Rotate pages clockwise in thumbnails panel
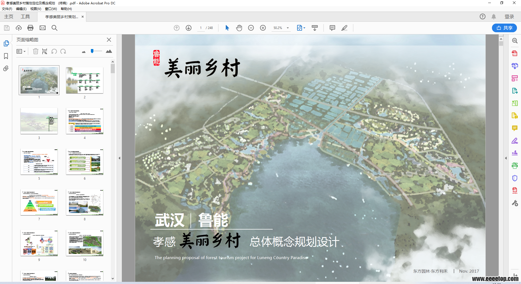This screenshot has height=284, width=521. pyautogui.click(x=63, y=51)
